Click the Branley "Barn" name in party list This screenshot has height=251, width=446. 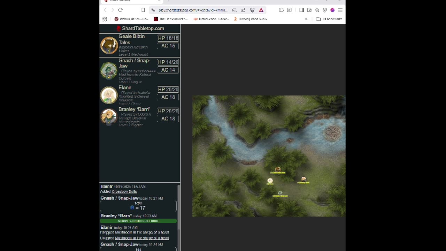[134, 109]
